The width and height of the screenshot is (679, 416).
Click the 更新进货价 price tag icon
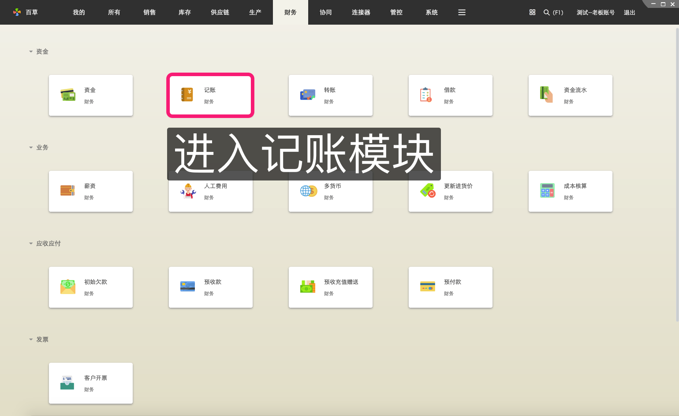click(428, 191)
